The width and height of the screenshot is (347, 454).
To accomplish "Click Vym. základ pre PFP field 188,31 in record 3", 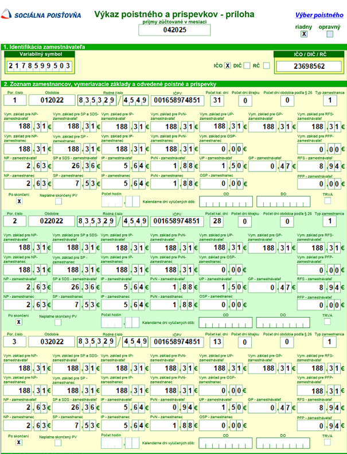I will coord(319,391).
